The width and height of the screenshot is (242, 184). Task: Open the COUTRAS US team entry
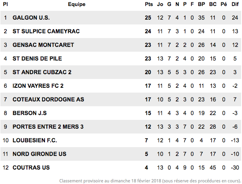click(31, 168)
